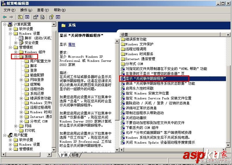This screenshot has width=232, height=165.
Task: Click the Forward arrow toolbar icon
Action: pos(11,17)
